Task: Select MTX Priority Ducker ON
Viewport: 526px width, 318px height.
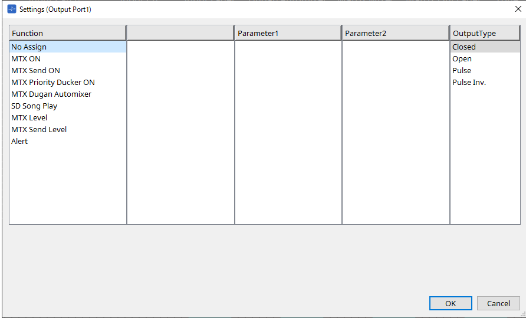Action: 68,82
